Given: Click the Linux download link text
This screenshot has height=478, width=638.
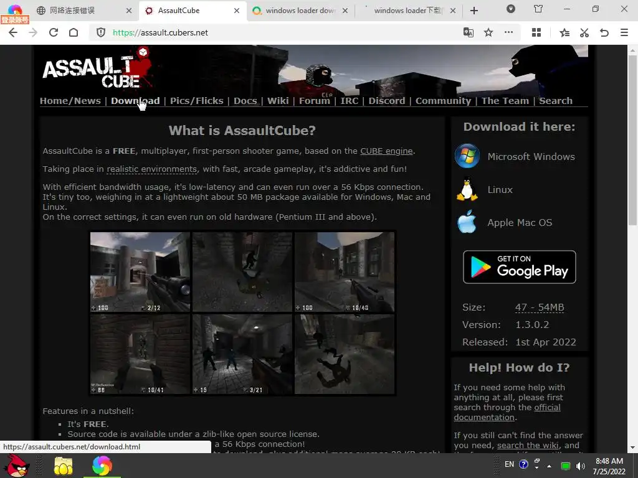Looking at the screenshot, I should (x=500, y=190).
